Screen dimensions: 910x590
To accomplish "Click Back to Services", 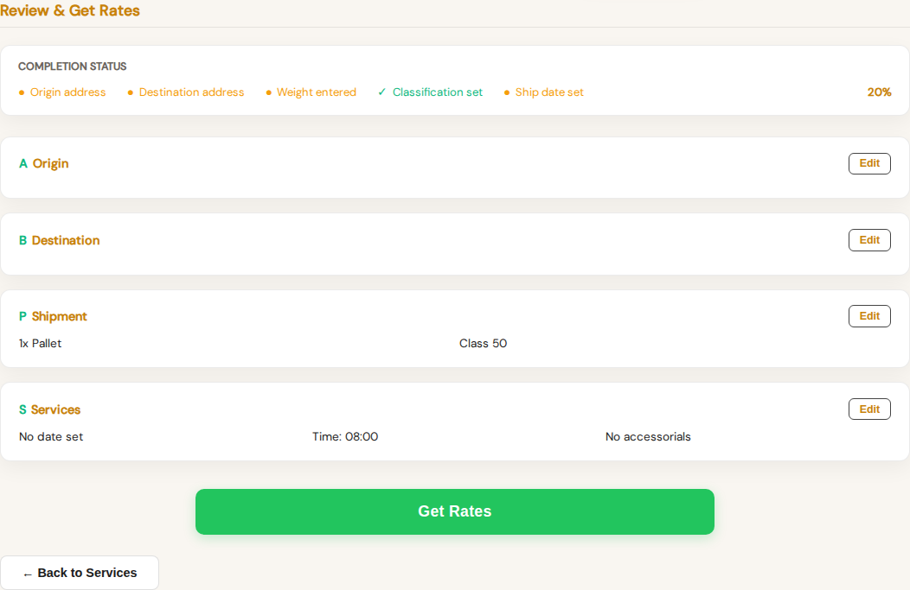I will point(80,572).
